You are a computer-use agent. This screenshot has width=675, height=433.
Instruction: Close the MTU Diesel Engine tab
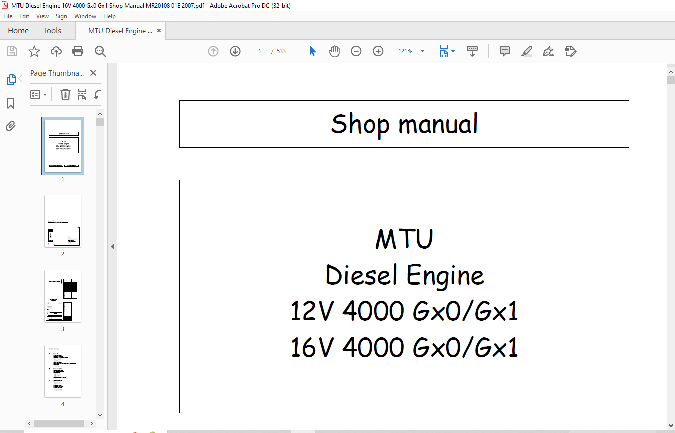159,31
